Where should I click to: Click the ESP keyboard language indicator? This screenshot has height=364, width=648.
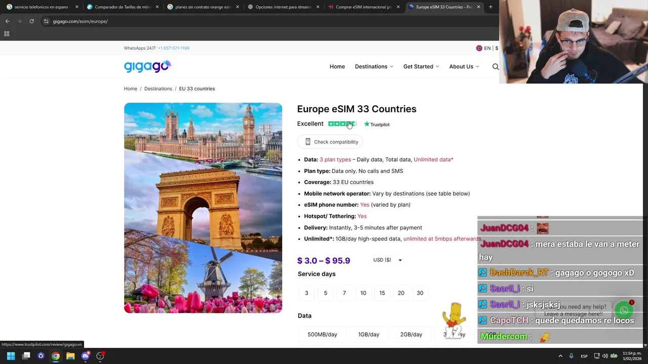tap(584, 356)
